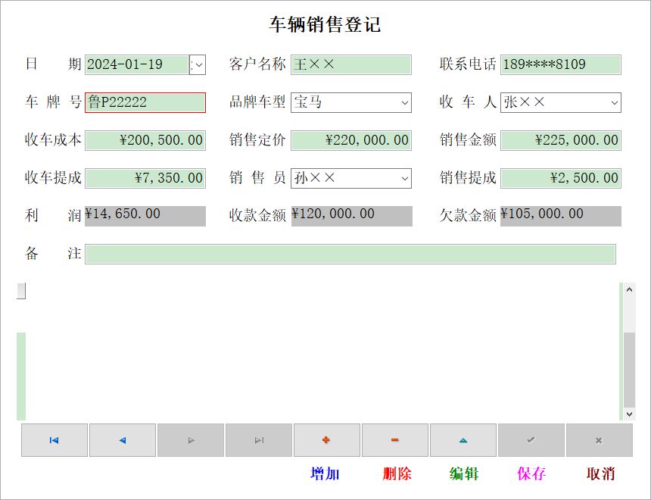This screenshot has height=500, width=651.
Task: Click the grid scrollbar up arrow
Action: point(629,289)
